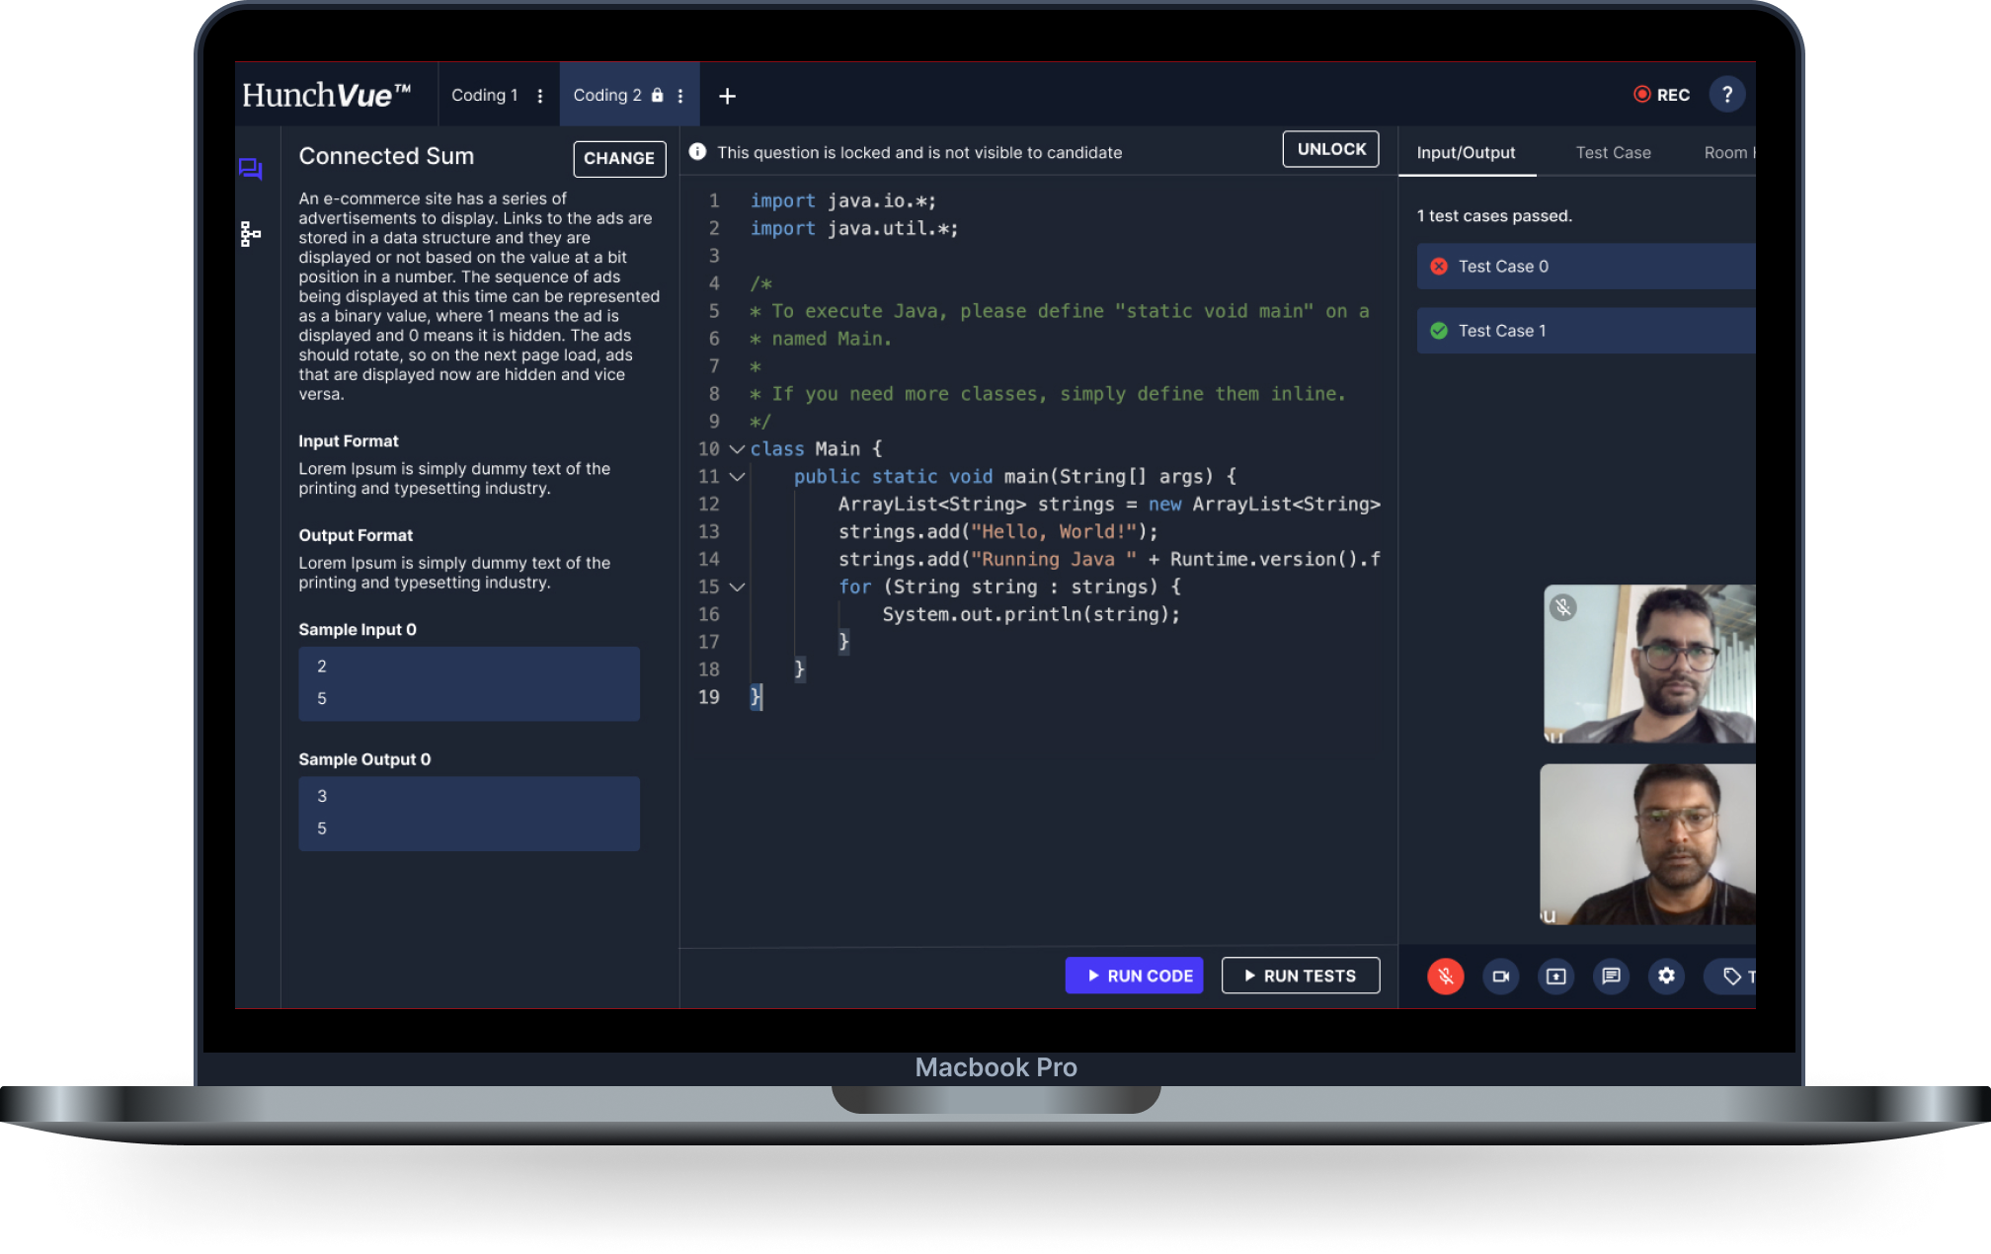Toggle visibility of candidate question lock
Viewport: 1991px width, 1254px height.
pyautogui.click(x=1329, y=150)
